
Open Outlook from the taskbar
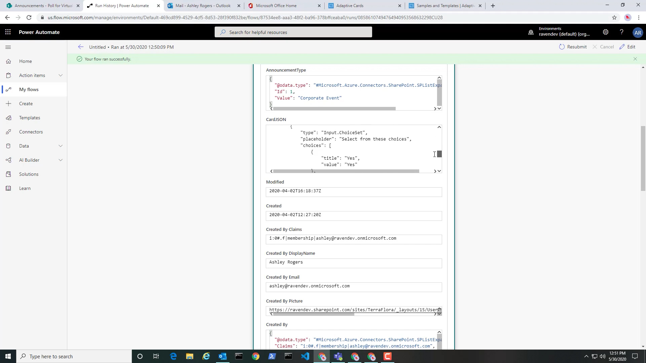pos(222,356)
